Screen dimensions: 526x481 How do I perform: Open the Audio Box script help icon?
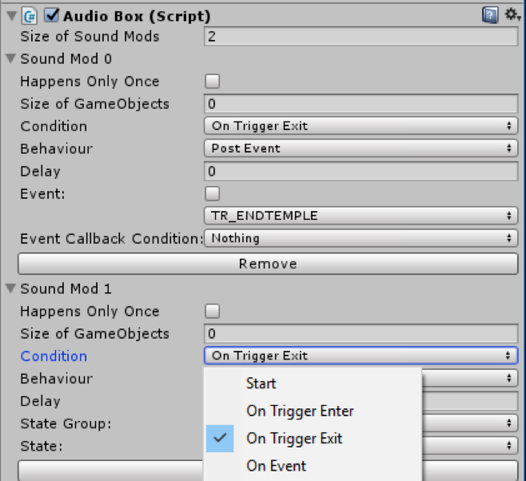490,15
